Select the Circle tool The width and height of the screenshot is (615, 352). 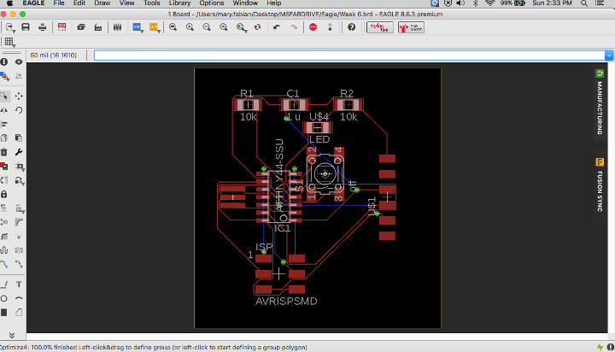(x=4, y=299)
